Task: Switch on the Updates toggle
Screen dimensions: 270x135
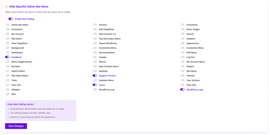Action: (182, 39)
